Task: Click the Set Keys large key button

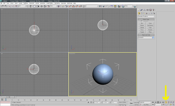Action: click(131, 104)
